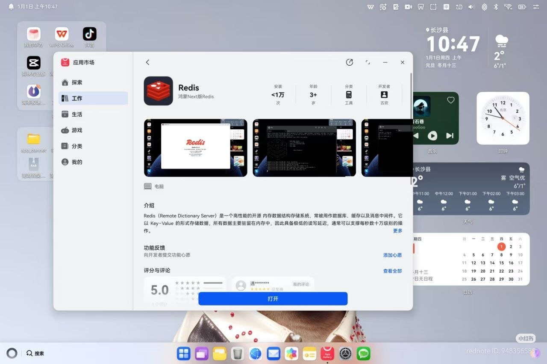Viewport: 547px width, 364px height.
Task: Open 我的 profile section
Action: [77, 162]
